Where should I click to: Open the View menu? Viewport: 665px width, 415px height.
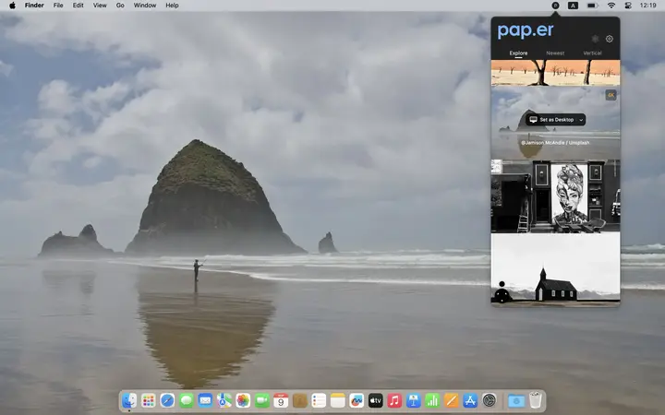tap(100, 6)
